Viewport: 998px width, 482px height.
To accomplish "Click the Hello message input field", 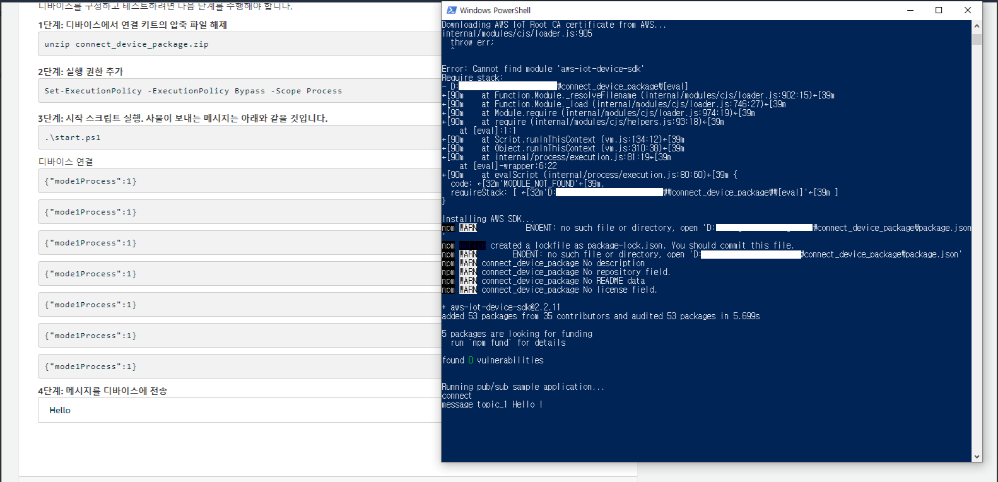I will (240, 410).
